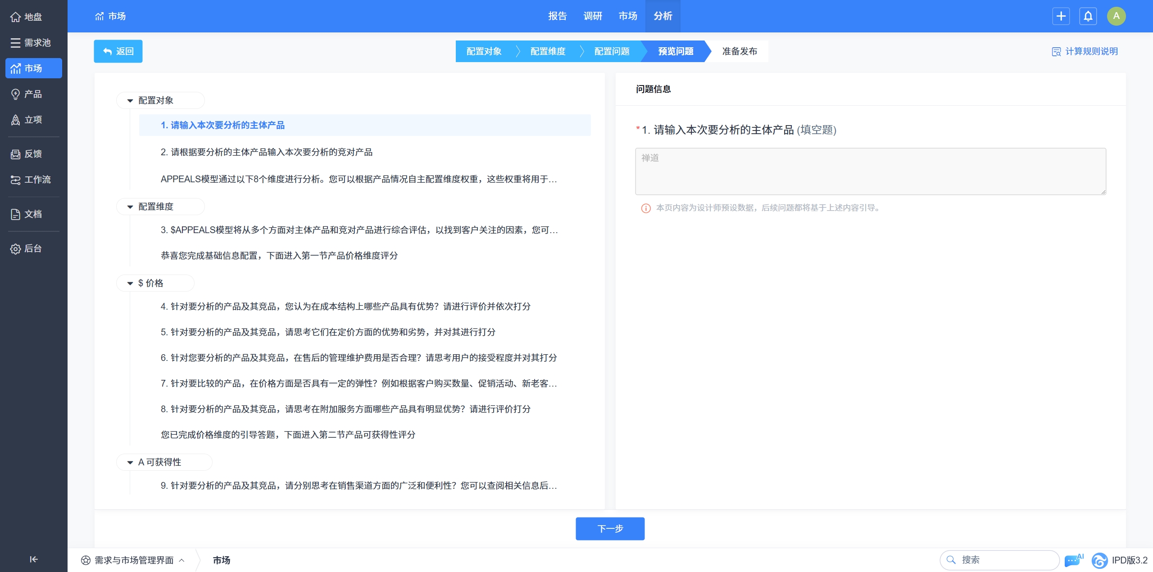Open 产品 lightbulb sidebar item
The width and height of the screenshot is (1153, 572).
click(27, 94)
